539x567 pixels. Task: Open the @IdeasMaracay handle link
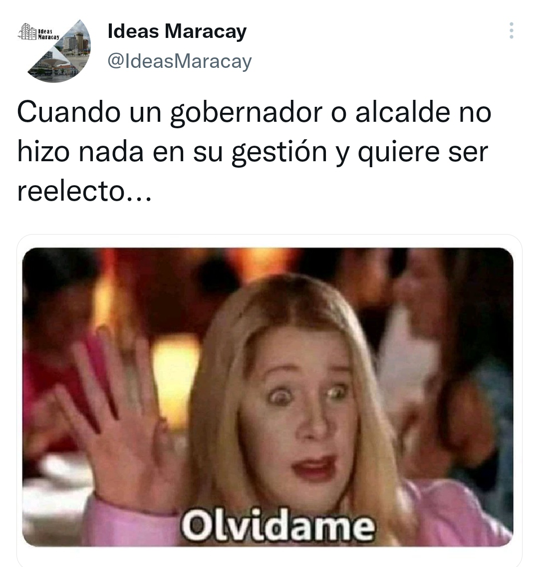coord(180,61)
